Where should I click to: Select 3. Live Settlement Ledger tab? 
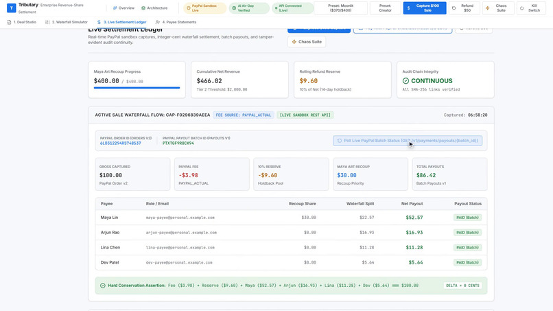click(121, 22)
